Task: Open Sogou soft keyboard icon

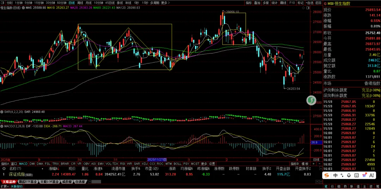Action: pyautogui.click(x=356, y=175)
